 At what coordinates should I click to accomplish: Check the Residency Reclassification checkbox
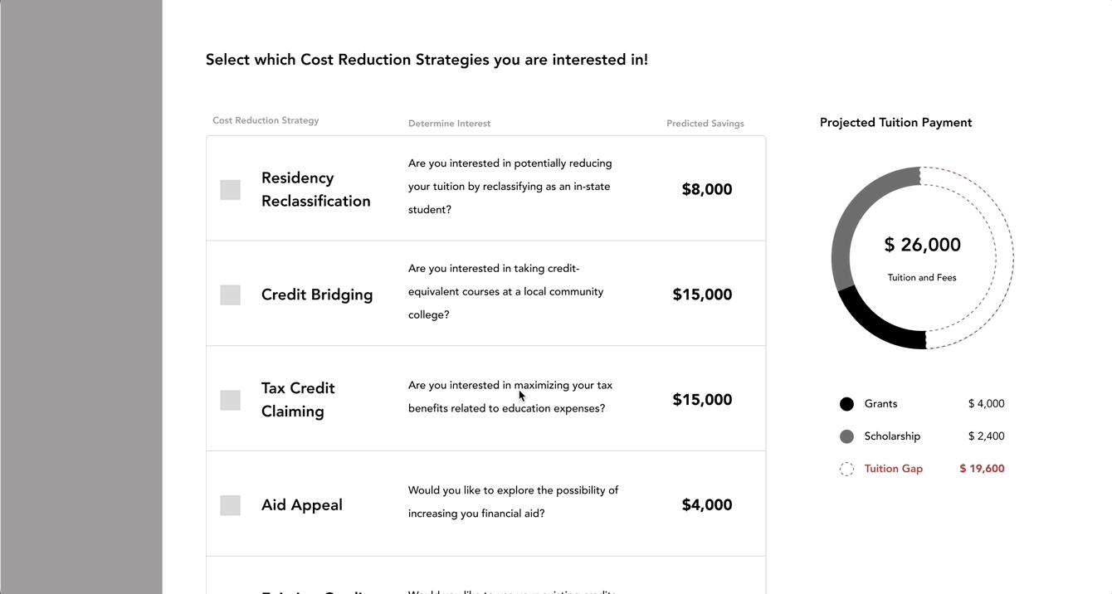tap(230, 190)
